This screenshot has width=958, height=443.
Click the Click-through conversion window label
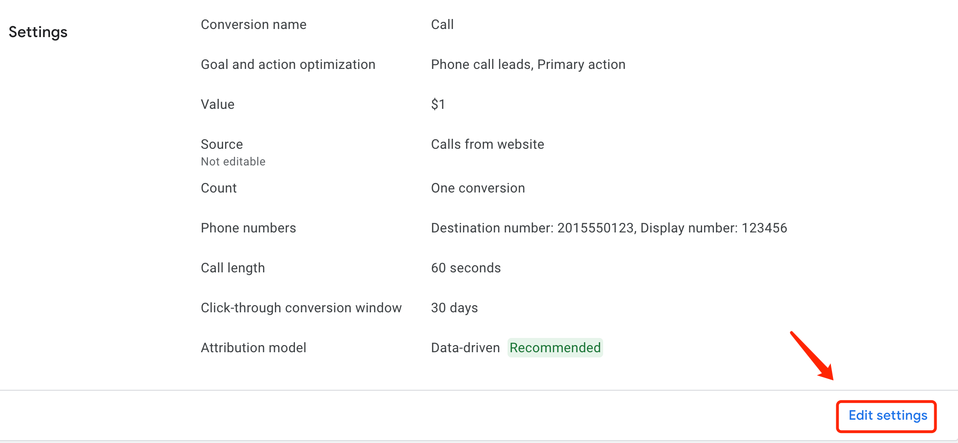[x=301, y=308]
